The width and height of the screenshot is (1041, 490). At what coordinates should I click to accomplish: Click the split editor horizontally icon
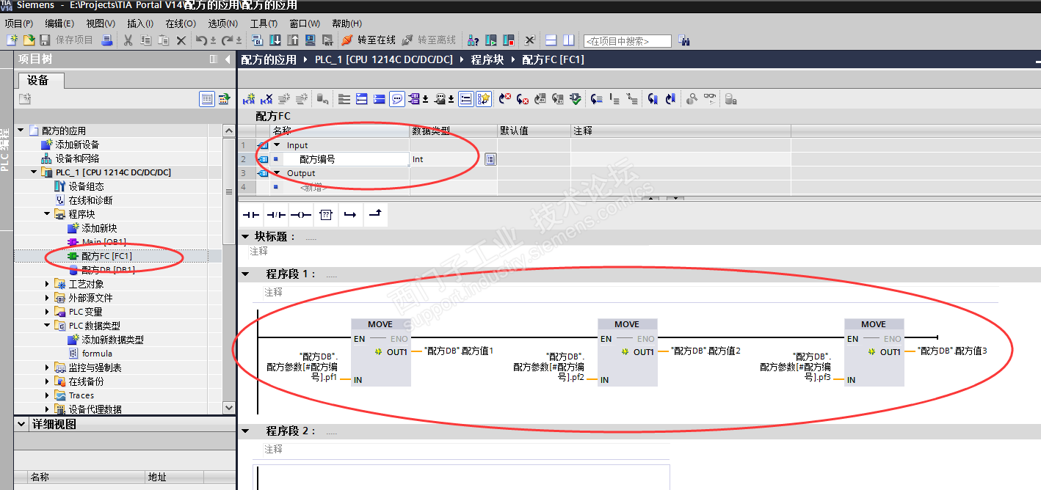[x=551, y=40]
